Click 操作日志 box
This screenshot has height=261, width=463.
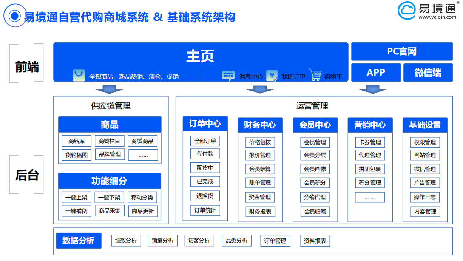(425, 197)
